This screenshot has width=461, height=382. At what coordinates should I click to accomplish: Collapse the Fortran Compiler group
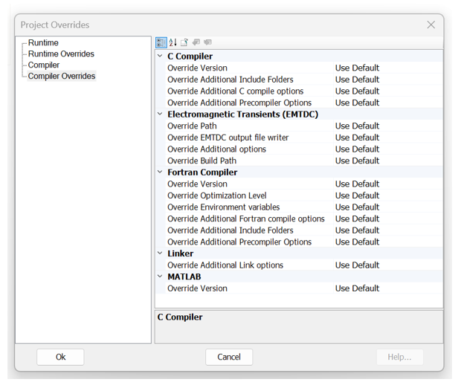point(160,172)
